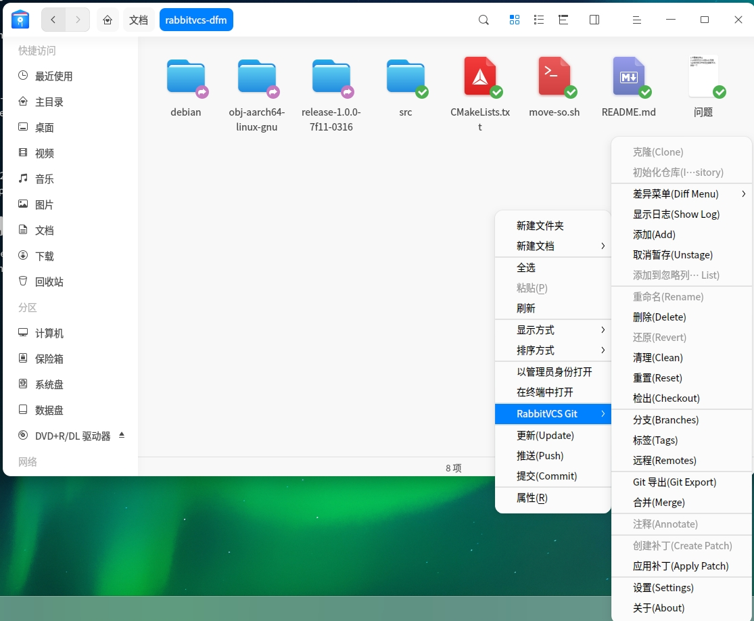This screenshot has width=754, height=621.
Task: Open 远程(Remotes) in Git submenu
Action: [x=682, y=461]
